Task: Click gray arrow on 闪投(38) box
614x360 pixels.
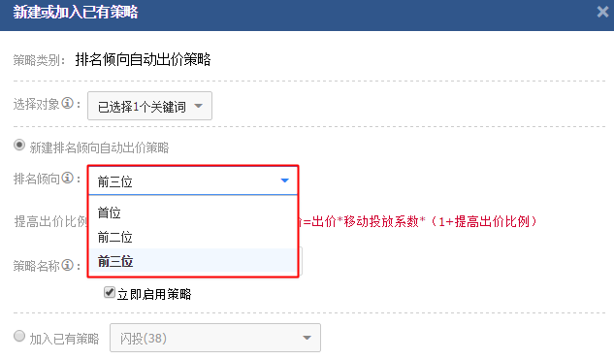Action: [307, 338]
